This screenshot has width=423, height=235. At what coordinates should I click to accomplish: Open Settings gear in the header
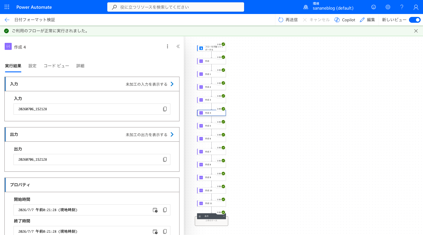click(x=388, y=7)
